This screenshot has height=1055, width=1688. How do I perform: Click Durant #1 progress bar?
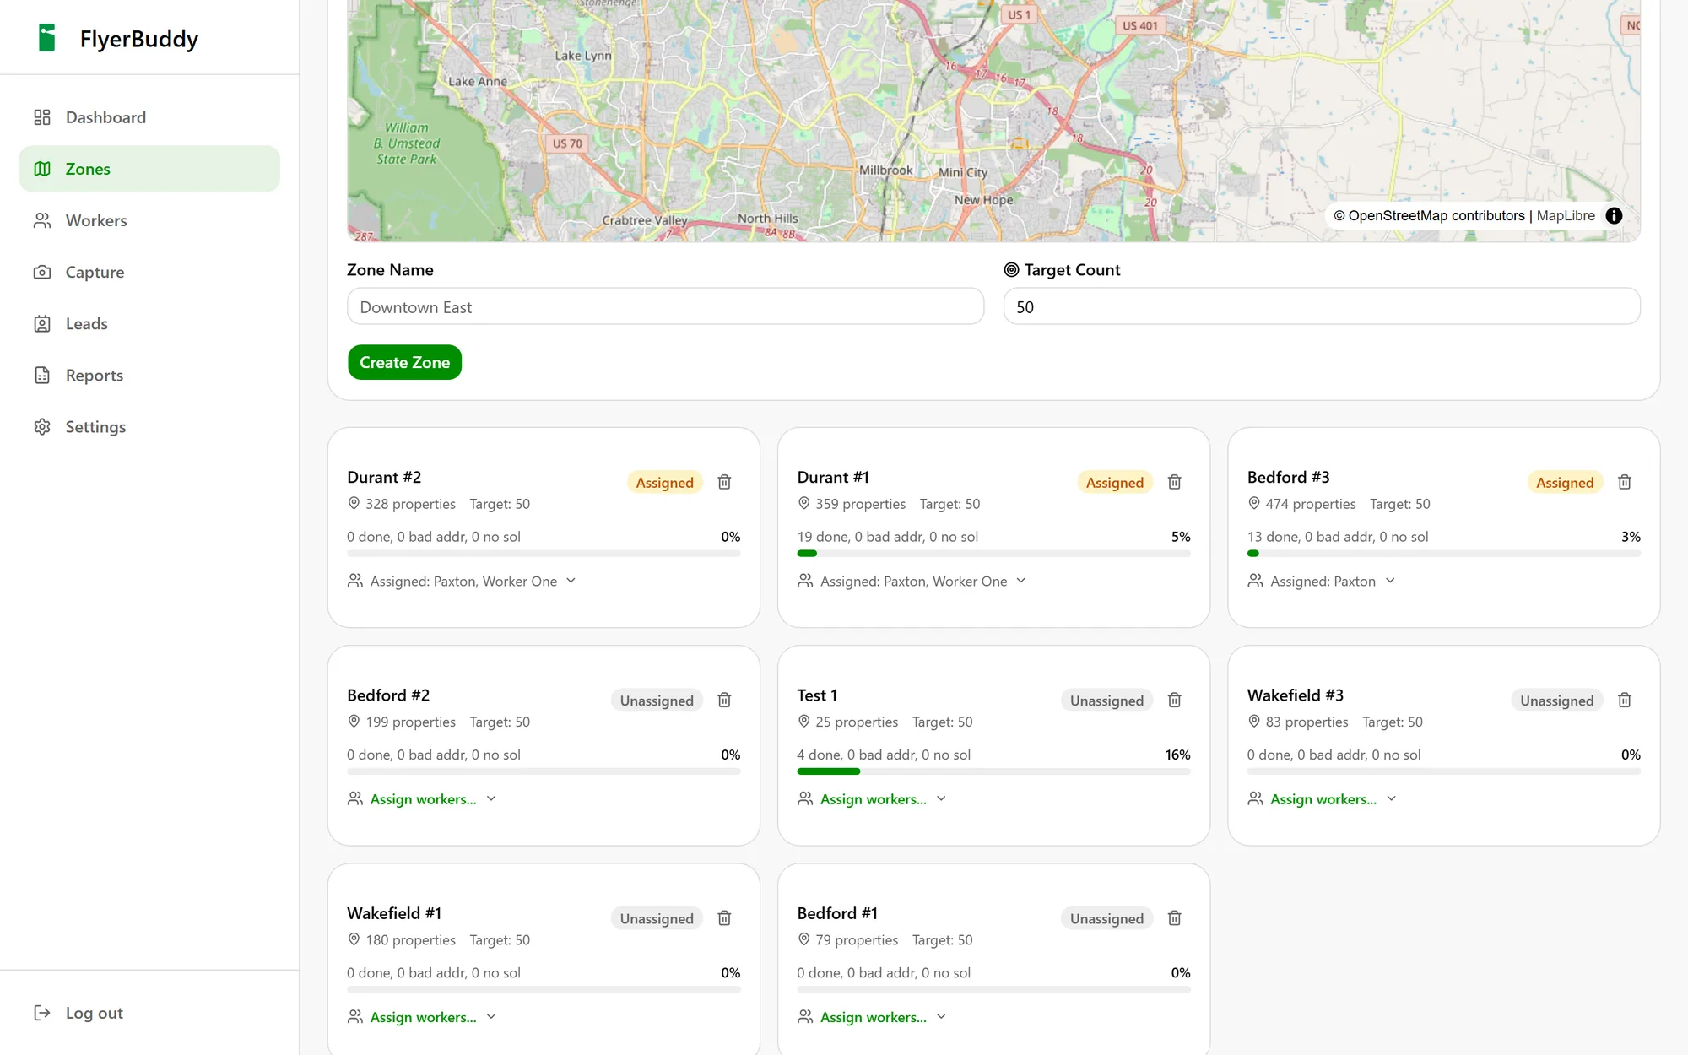click(x=993, y=554)
